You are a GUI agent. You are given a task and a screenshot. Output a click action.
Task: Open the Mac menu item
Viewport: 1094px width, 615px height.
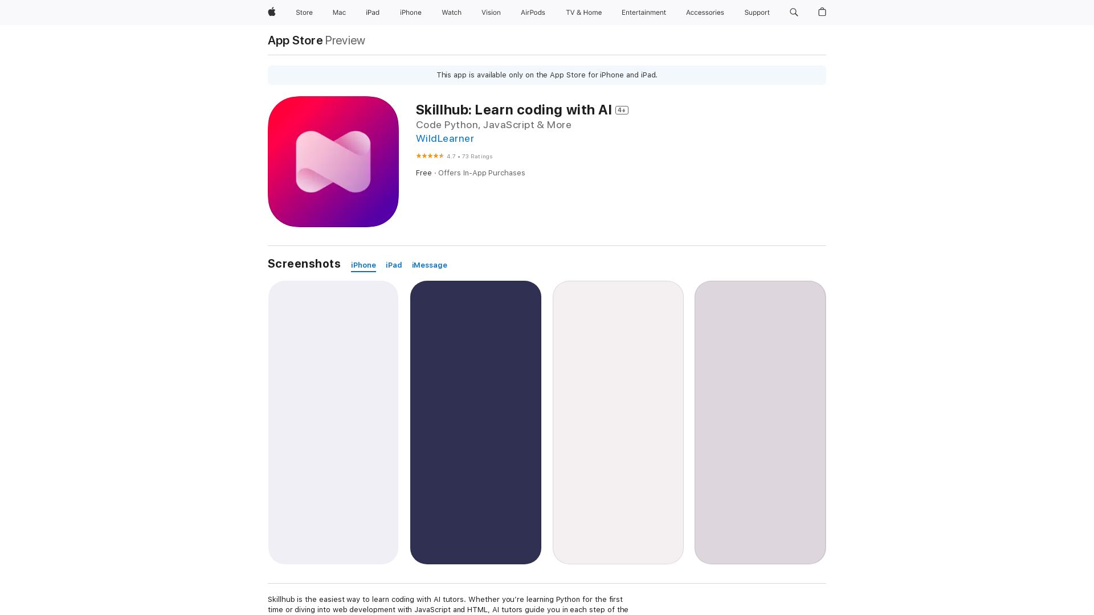point(339,13)
